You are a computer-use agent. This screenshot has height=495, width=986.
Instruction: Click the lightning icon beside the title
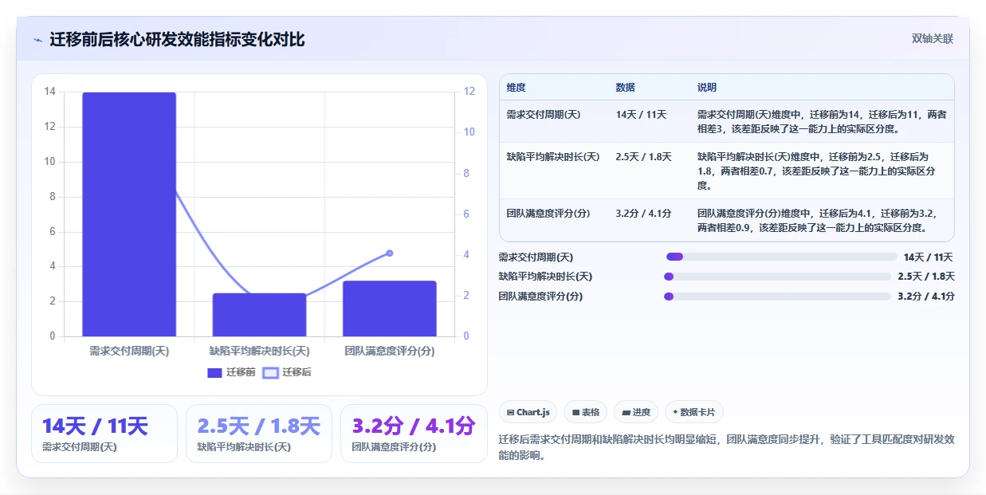point(37,41)
